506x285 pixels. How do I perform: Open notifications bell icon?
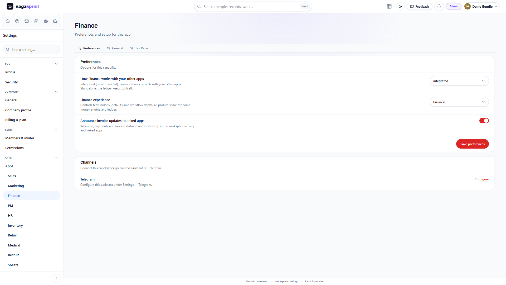439,6
